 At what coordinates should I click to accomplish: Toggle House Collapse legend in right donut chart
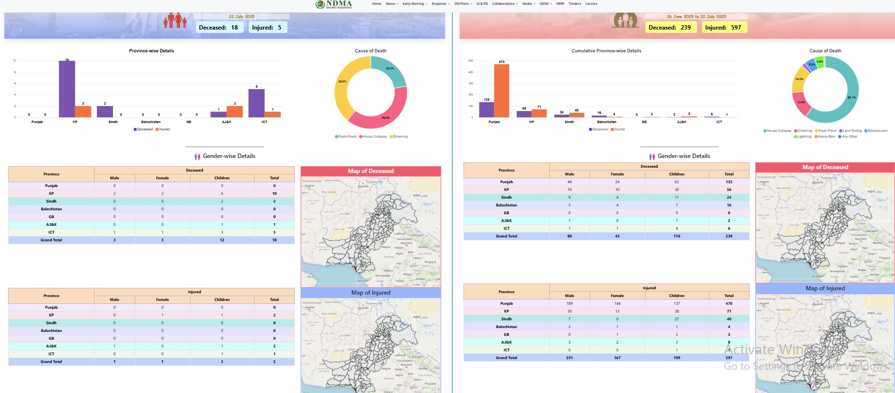pyautogui.click(x=777, y=131)
